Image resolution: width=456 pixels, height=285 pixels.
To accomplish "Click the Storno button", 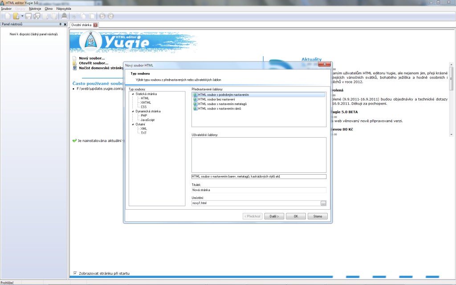I will (318, 216).
